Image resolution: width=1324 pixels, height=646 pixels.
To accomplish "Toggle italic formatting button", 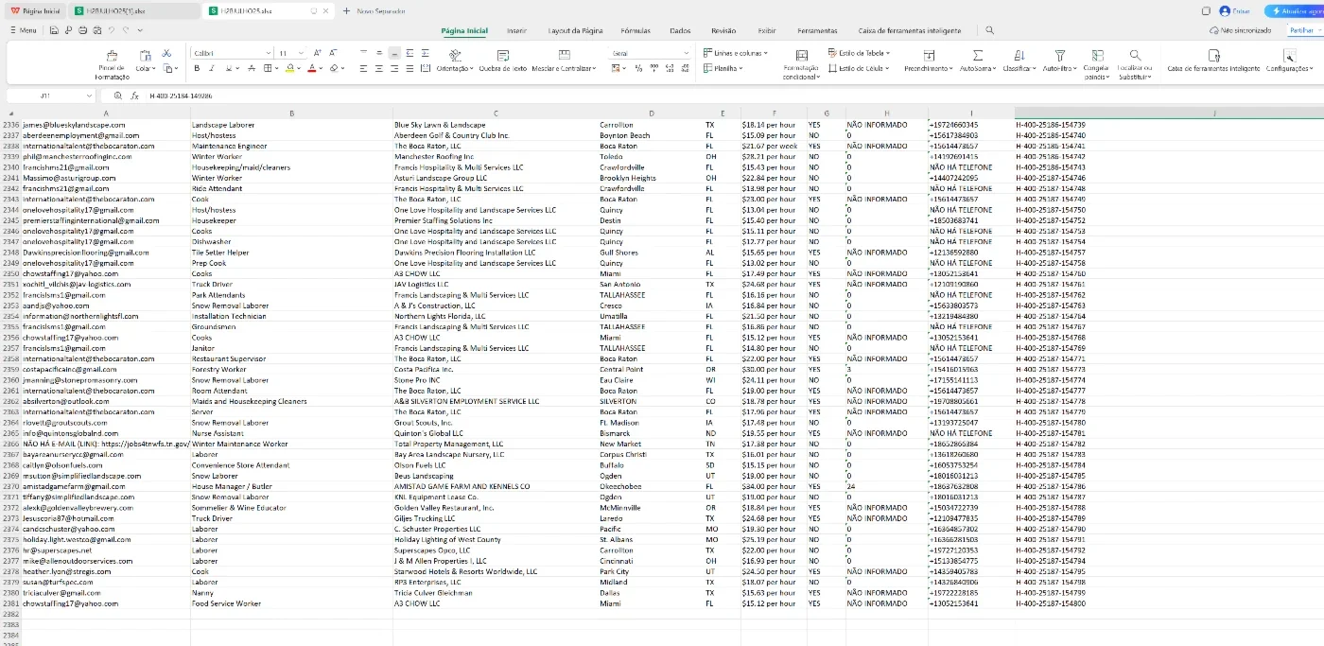I will point(210,68).
